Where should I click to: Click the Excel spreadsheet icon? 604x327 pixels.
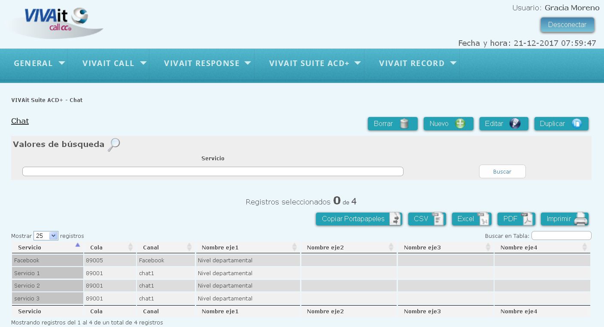(484, 219)
